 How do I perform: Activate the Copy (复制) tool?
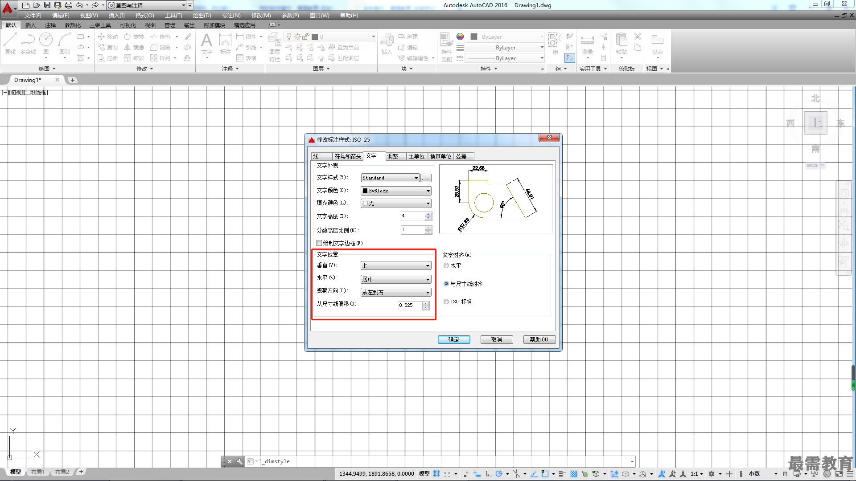click(107, 47)
